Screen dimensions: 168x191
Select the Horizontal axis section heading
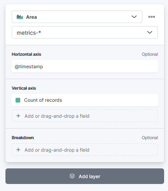(x=26, y=54)
